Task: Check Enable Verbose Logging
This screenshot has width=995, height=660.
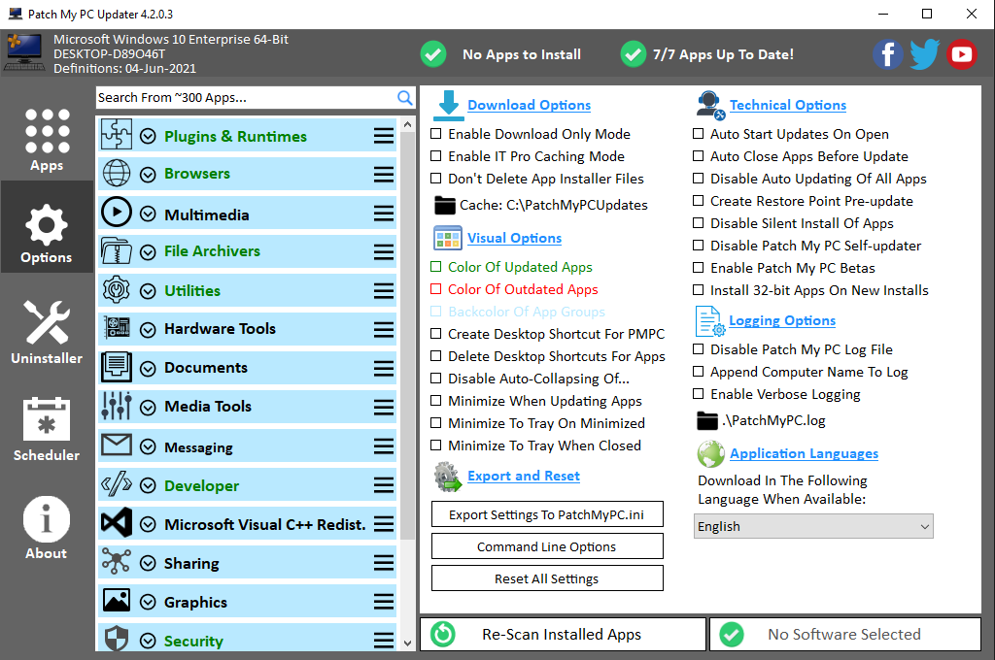Action: coord(699,394)
